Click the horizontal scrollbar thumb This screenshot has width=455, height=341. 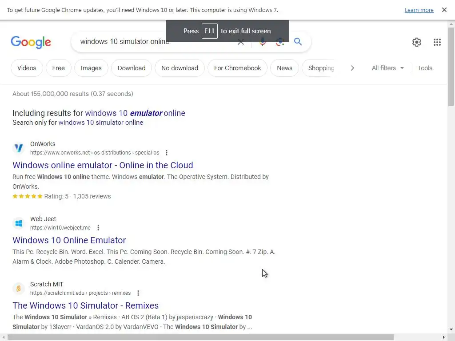point(200,337)
